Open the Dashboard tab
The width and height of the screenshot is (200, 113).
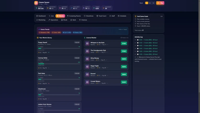41,16
